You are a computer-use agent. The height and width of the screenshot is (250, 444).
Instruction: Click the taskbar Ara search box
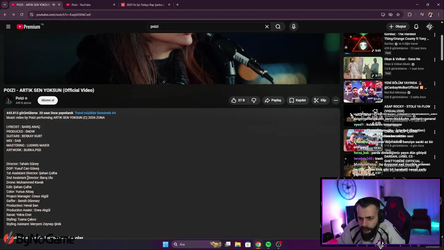[197, 244]
